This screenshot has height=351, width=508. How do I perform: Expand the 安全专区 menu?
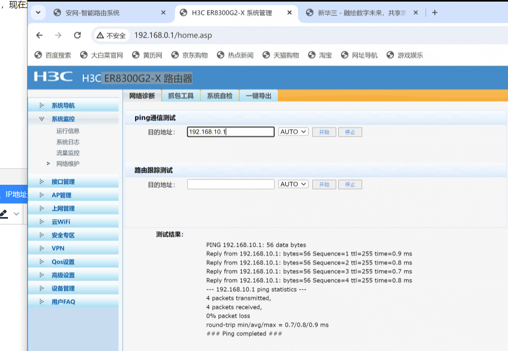tap(73, 235)
